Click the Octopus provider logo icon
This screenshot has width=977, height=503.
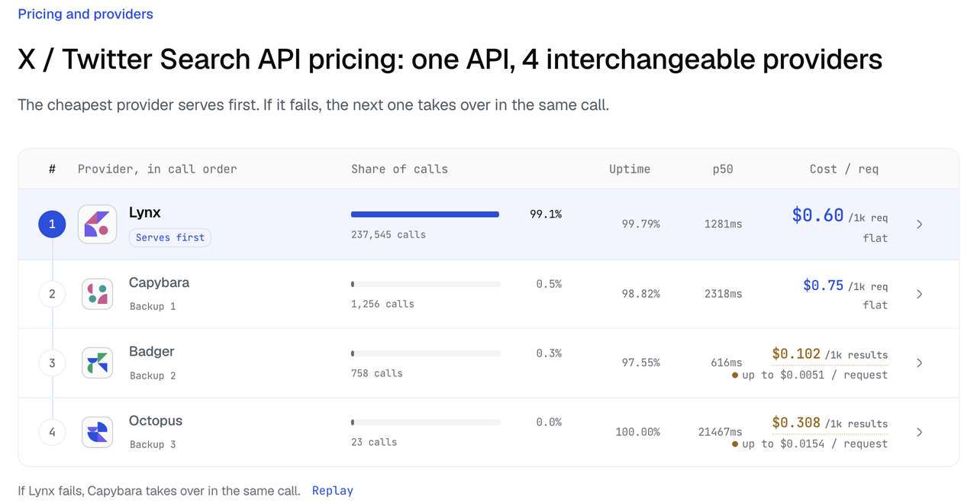point(97,432)
